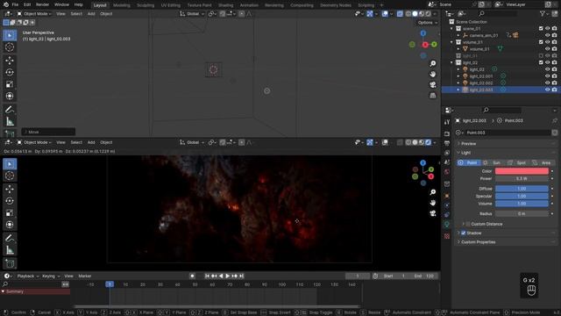Open the Tool properties tab icon
Viewport: 561px width, 316px height.
click(x=447, y=122)
